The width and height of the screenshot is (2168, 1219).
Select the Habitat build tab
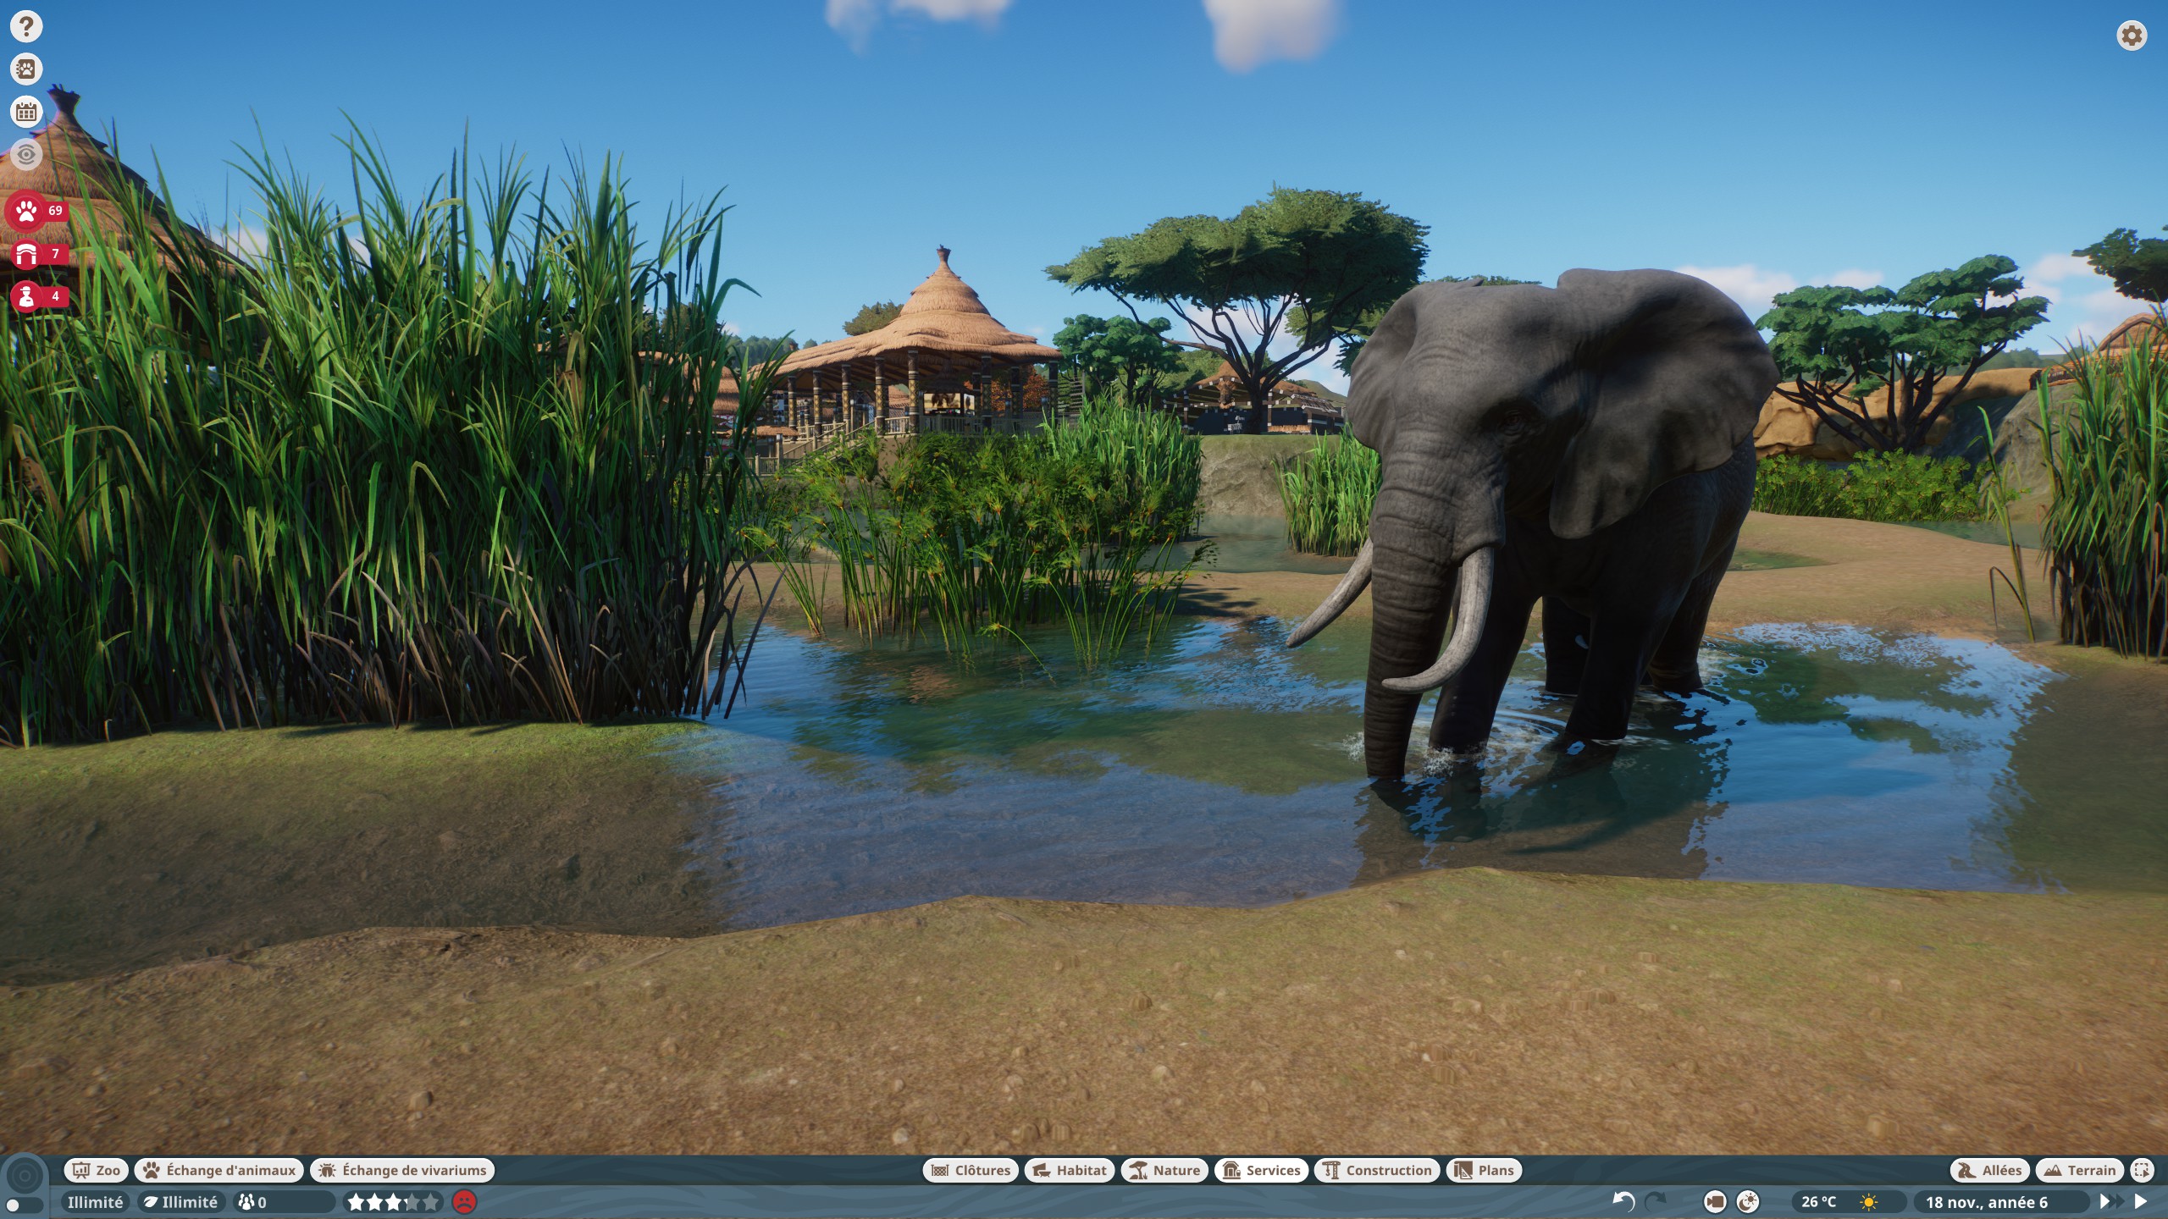(1070, 1170)
